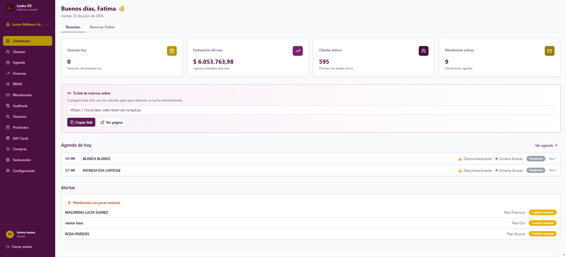The width and height of the screenshot is (566, 257).
Task: Select ROSA PAREDES alert row
Action: 311,234
